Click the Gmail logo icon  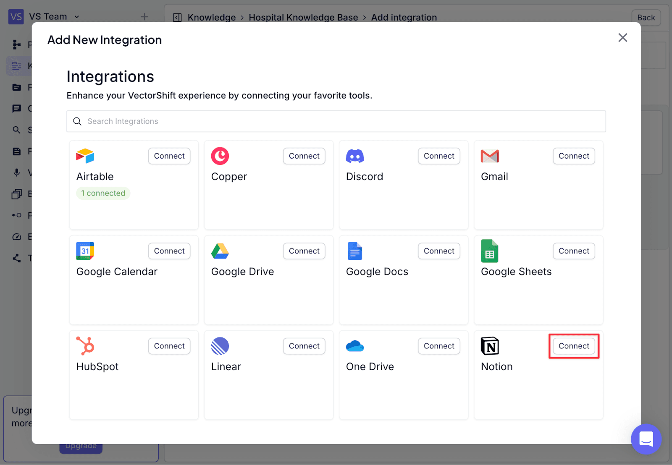coord(490,156)
